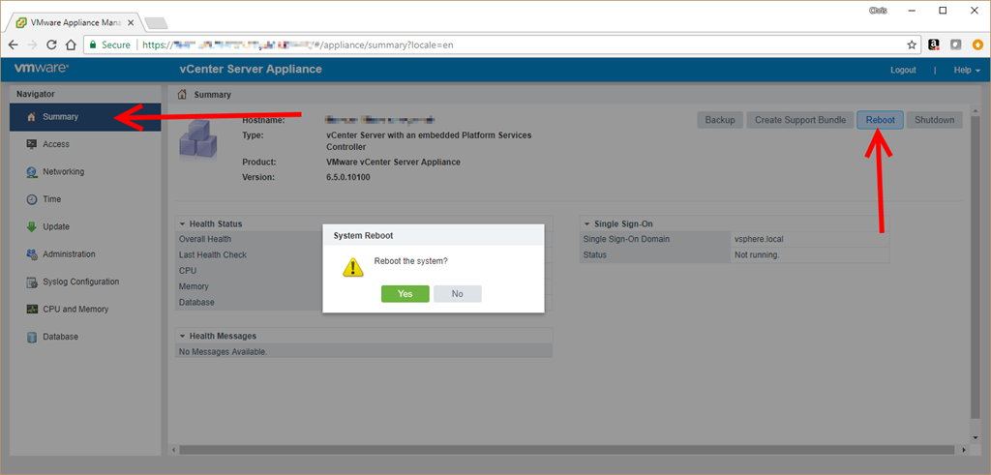This screenshot has height=475, width=991.
Task: Click the Reboot button
Action: [880, 120]
